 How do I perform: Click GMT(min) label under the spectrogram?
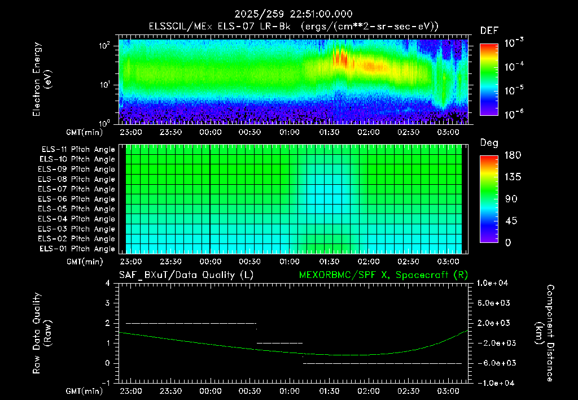[x=84, y=132]
